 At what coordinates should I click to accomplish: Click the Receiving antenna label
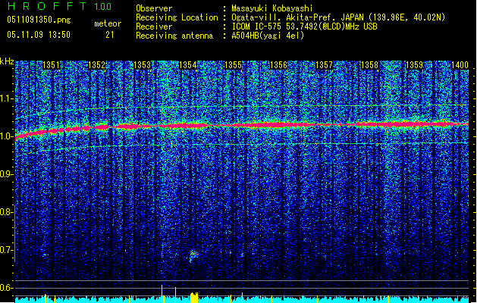coord(174,36)
